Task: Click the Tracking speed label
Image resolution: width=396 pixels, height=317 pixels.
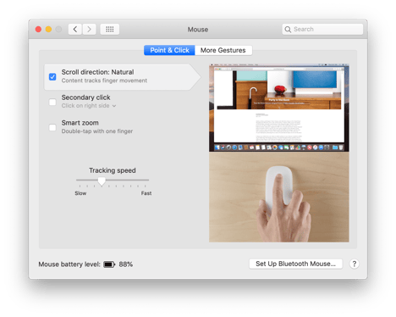Action: point(113,170)
